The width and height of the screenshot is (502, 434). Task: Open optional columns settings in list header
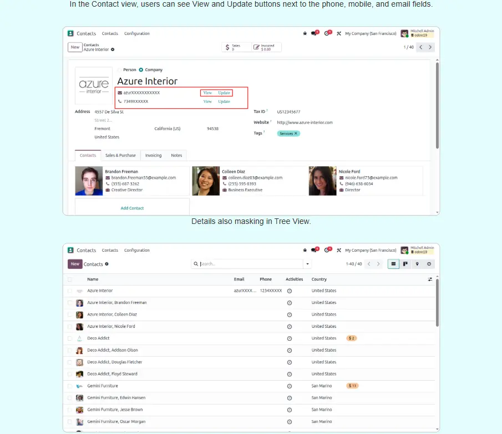pos(430,280)
